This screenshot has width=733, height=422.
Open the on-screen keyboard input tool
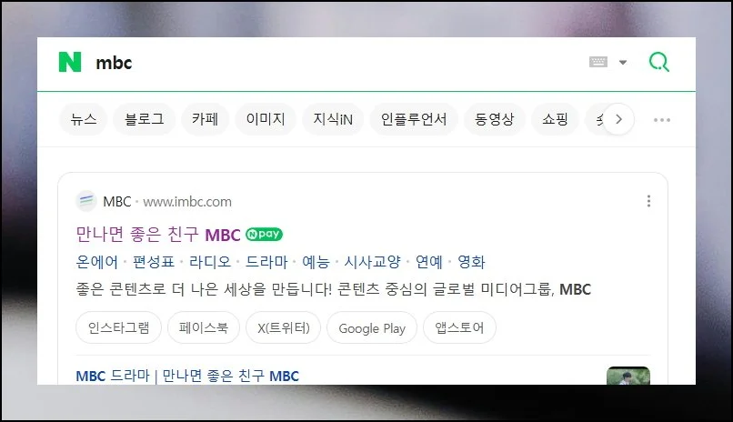click(598, 62)
